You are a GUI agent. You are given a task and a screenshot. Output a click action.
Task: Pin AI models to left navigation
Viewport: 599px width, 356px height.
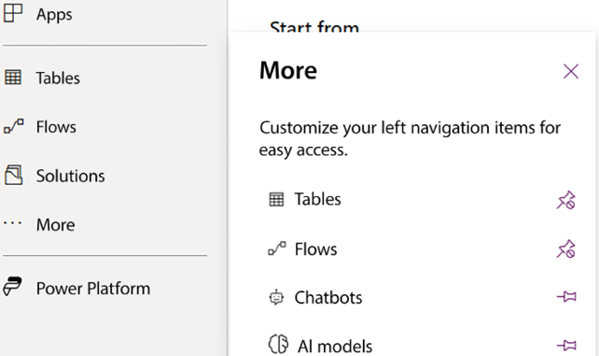pos(566,346)
